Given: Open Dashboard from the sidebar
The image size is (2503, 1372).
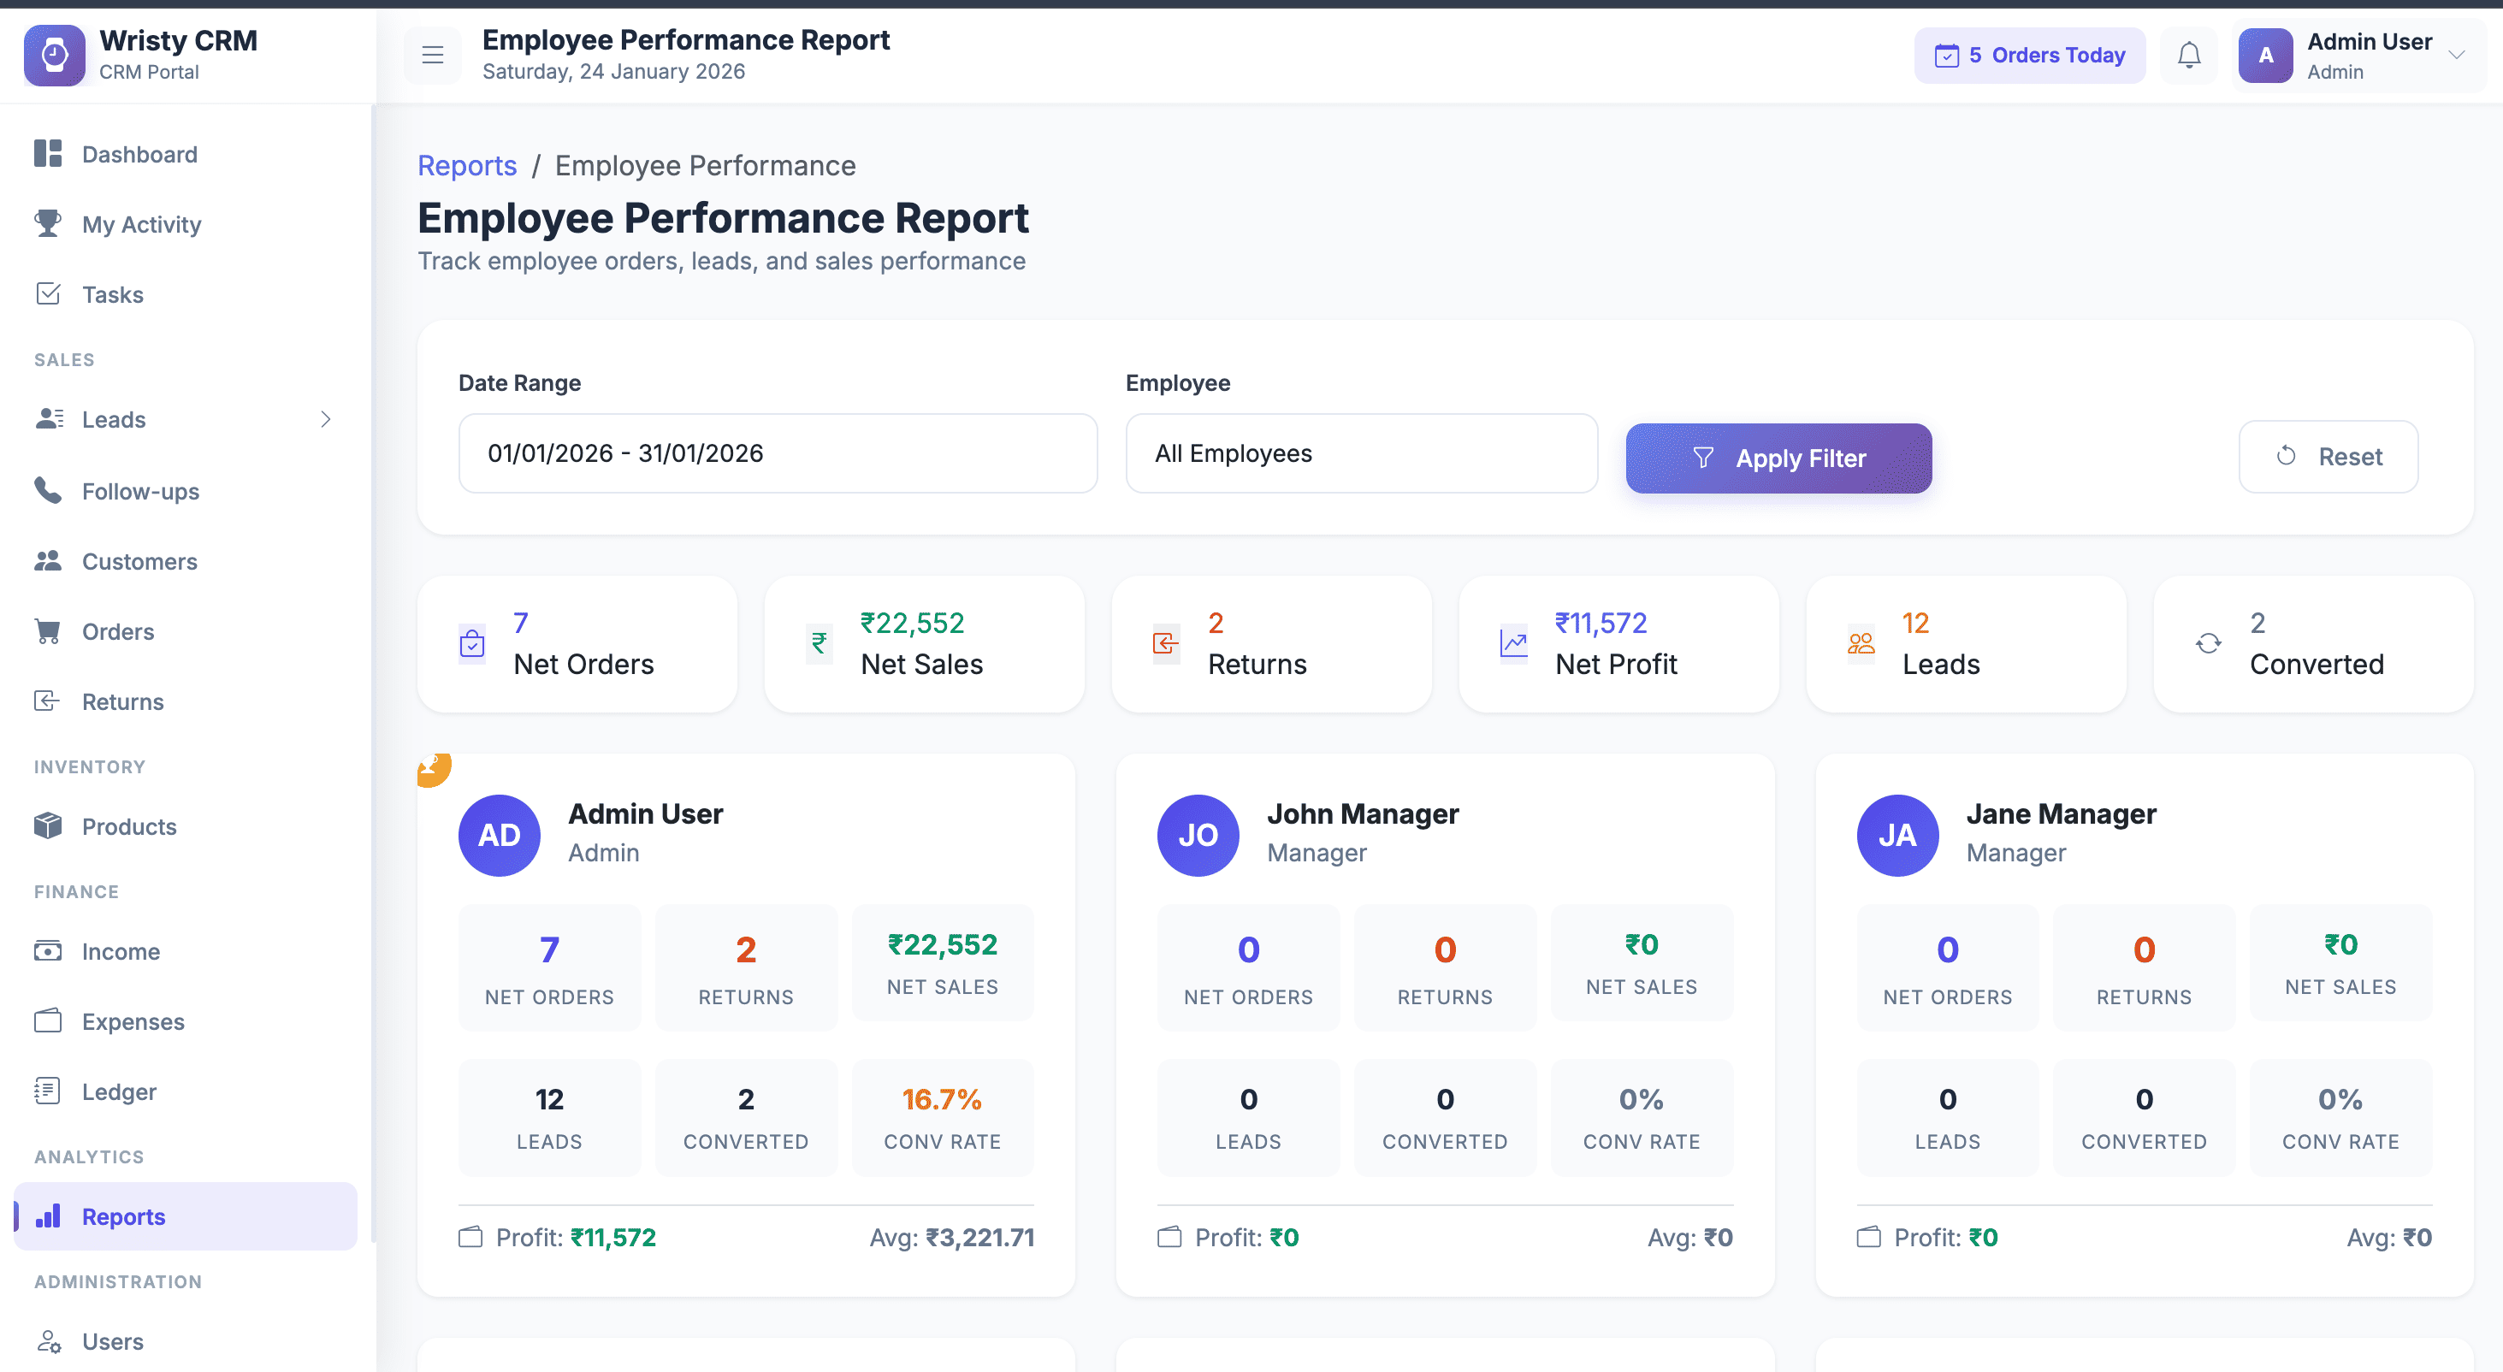Looking at the screenshot, I should (x=139, y=155).
